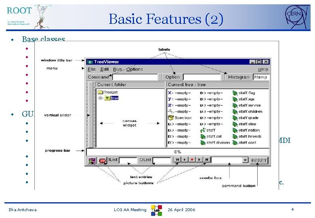315x218 pixels.
Task: Select the Y expression item
Action: (179, 99)
